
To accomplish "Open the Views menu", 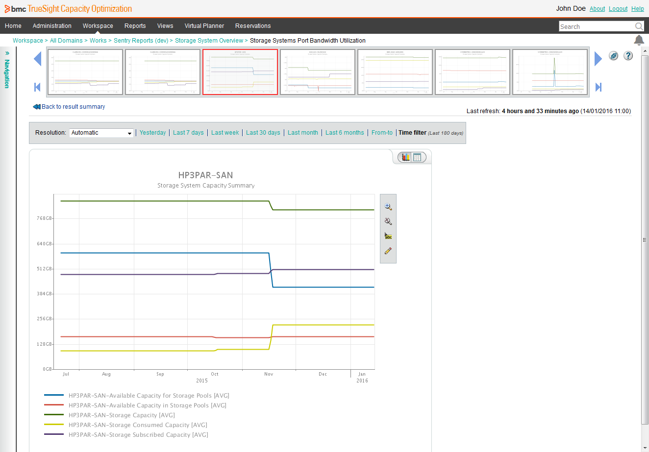I will (x=165, y=26).
